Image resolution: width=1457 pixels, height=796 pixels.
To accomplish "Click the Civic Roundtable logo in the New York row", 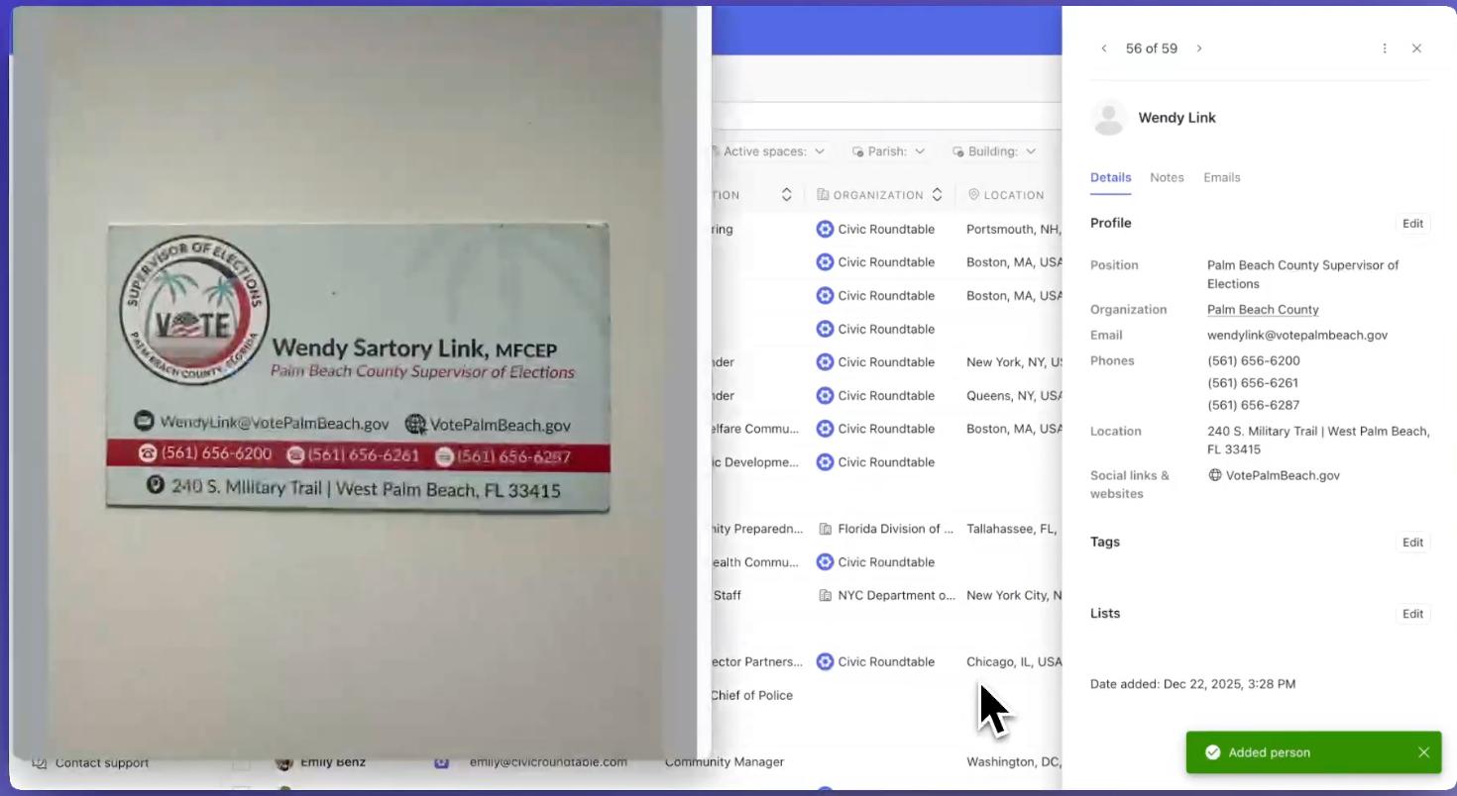I will point(825,362).
